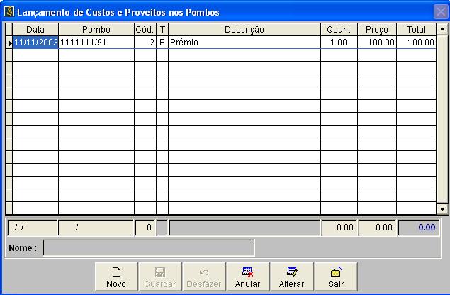Focus the Nome text field

click(x=149, y=248)
